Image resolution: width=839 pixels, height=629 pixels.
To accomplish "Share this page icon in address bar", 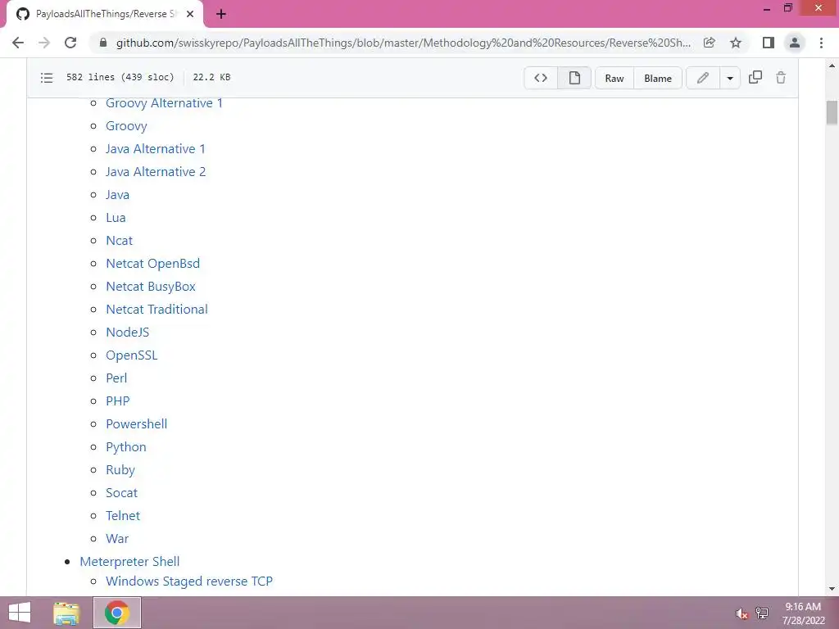I will (709, 43).
